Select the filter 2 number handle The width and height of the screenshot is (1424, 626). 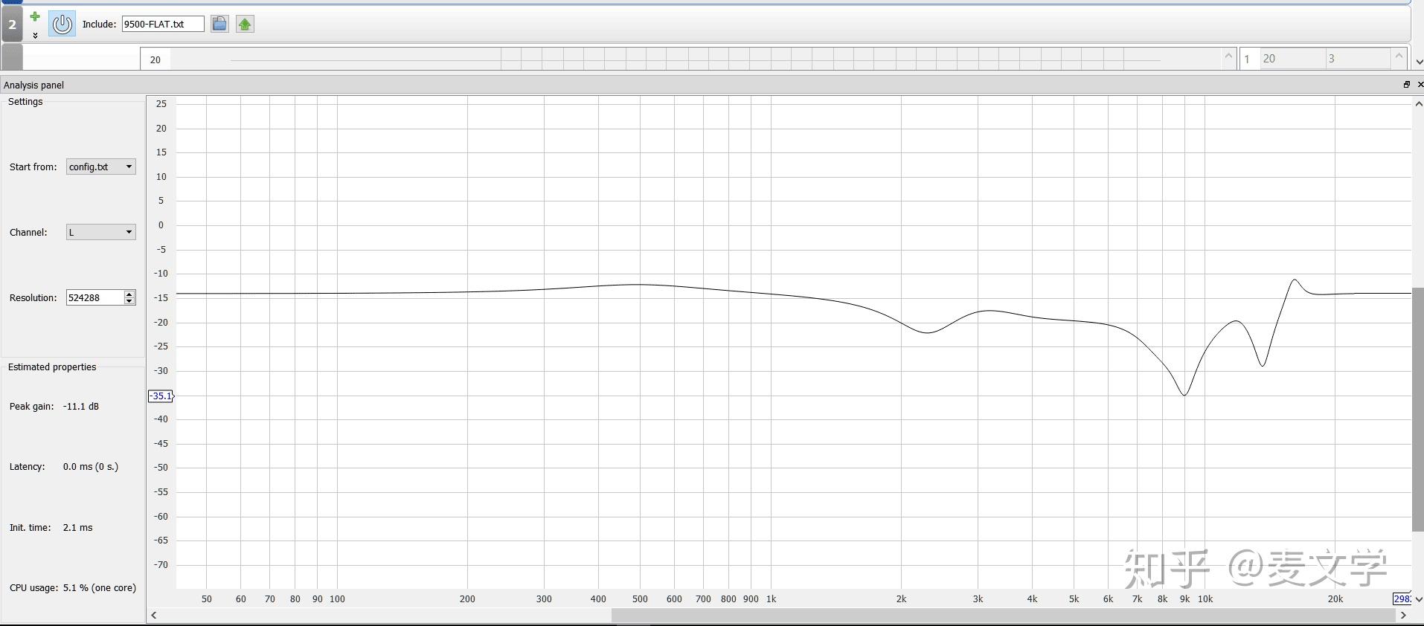tap(12, 25)
